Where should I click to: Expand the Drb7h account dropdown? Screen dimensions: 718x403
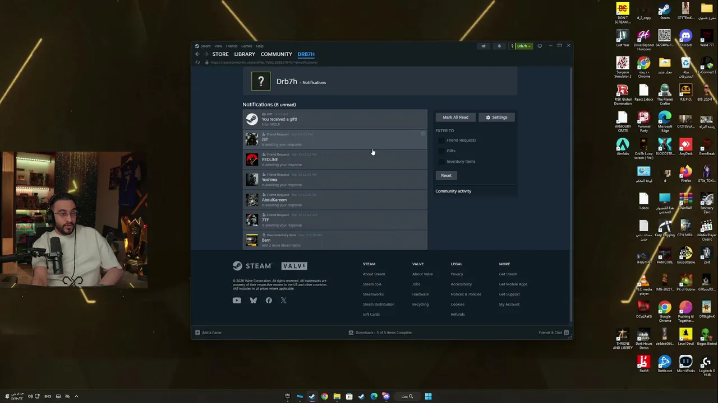524,46
